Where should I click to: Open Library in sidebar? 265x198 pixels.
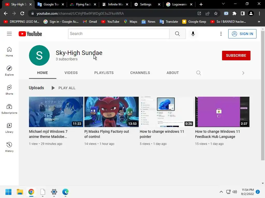coord(9,128)
